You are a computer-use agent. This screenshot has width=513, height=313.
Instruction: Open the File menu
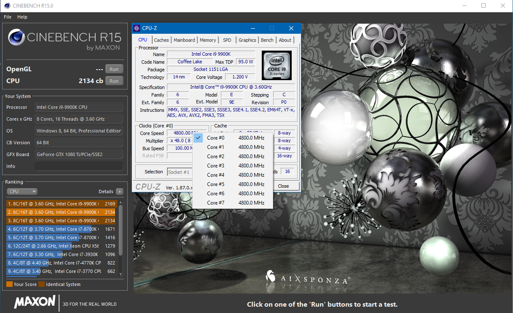point(7,17)
